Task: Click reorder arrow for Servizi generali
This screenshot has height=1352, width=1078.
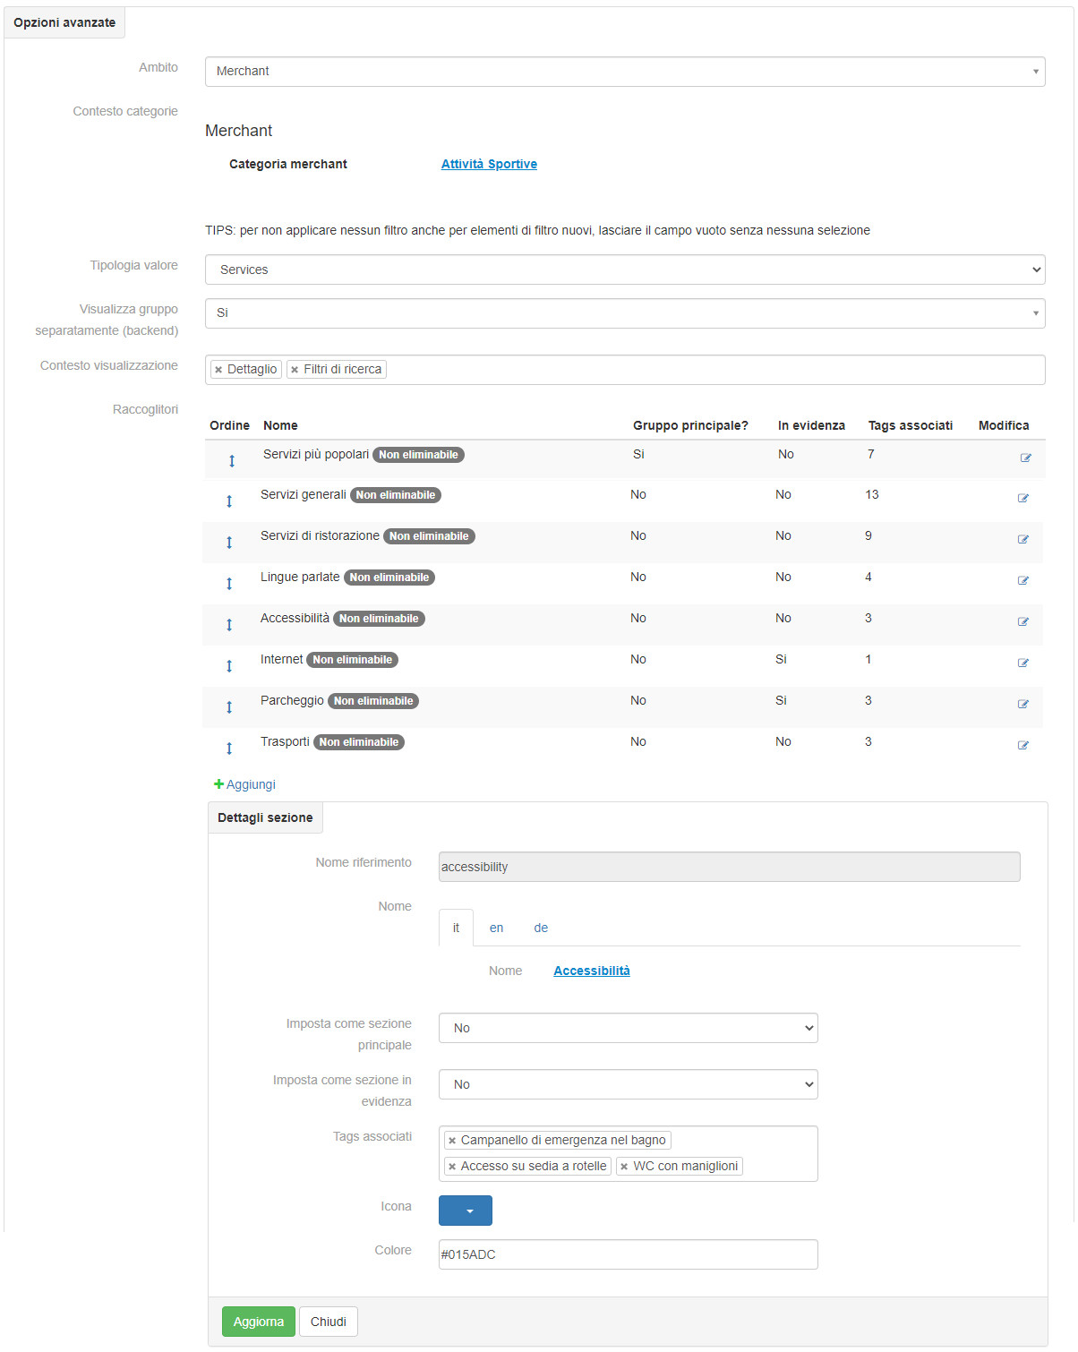Action: [x=229, y=501]
